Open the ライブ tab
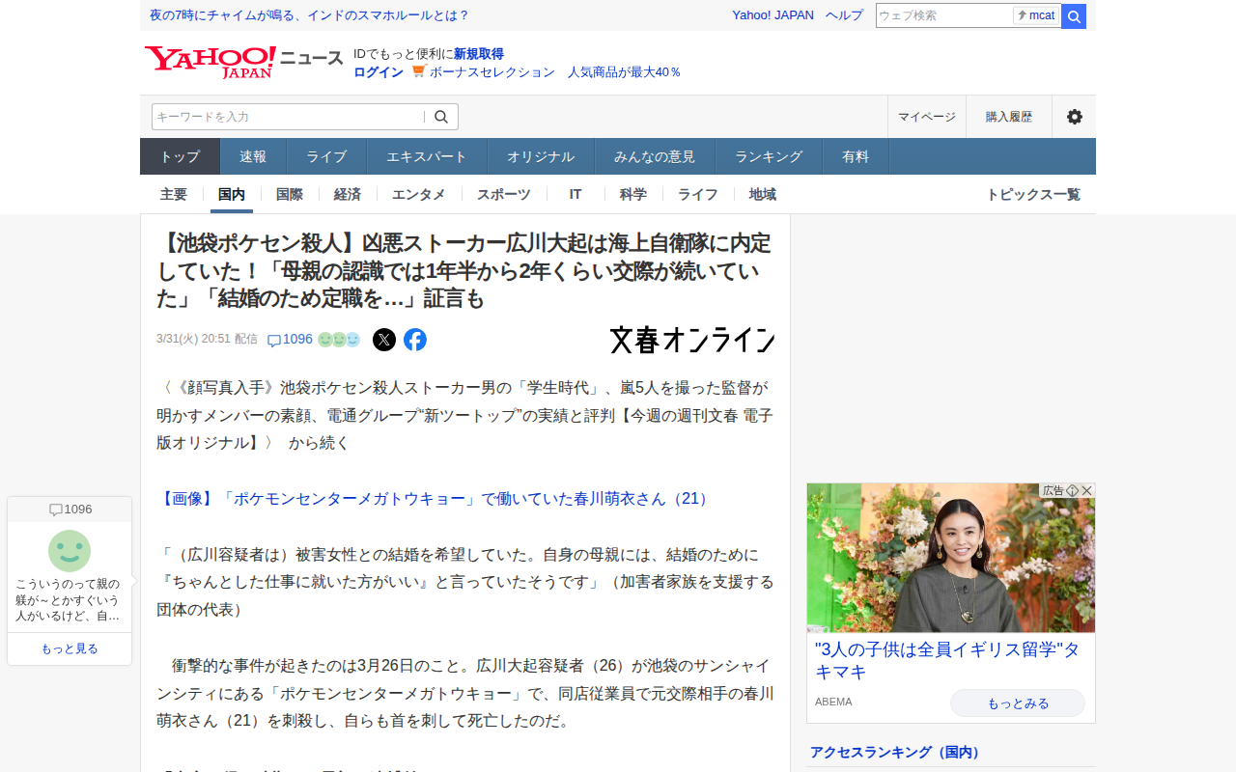This screenshot has height=772, width=1236. coord(326,156)
